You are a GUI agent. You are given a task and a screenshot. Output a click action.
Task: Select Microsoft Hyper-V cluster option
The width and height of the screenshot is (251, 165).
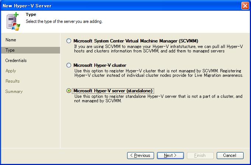click(69, 65)
